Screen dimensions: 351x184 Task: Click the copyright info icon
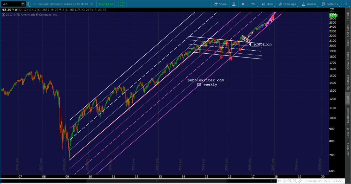click(x=3, y=15)
